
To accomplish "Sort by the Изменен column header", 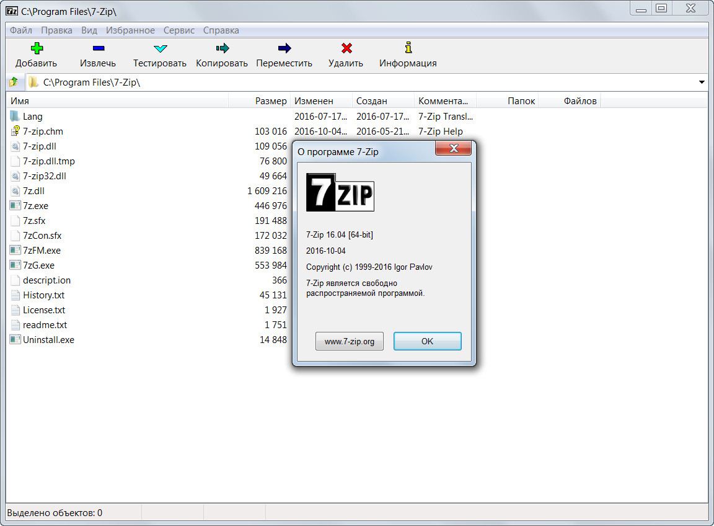I will tap(321, 100).
